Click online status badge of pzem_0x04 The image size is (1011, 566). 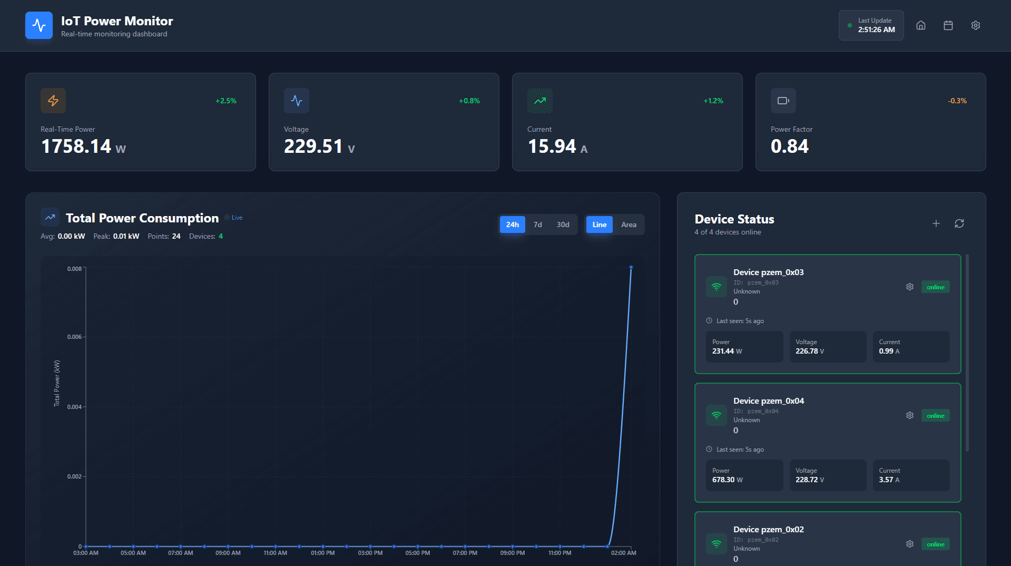(936, 415)
